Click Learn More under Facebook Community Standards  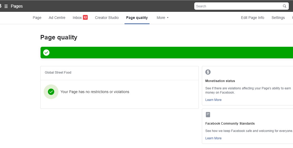pos(213,138)
